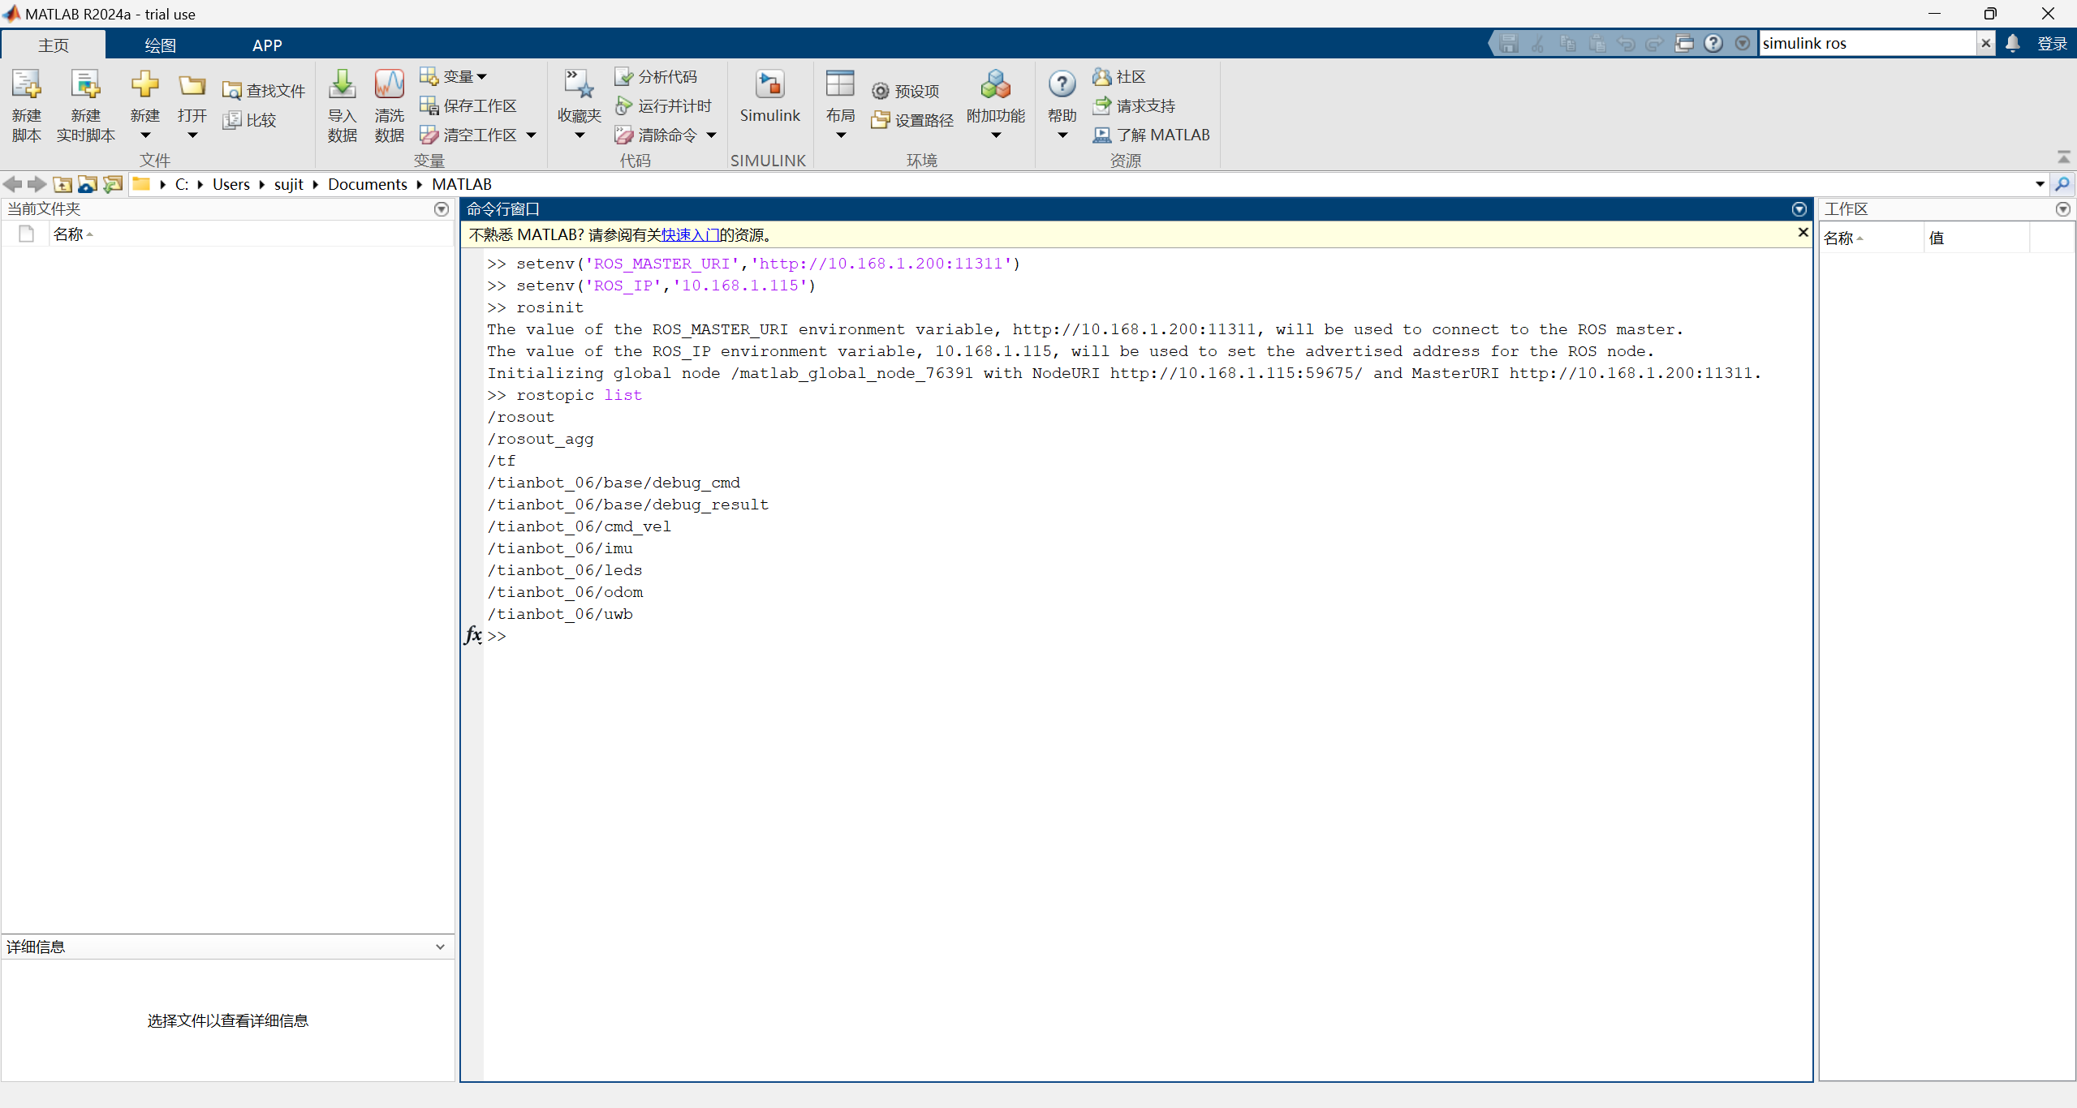This screenshot has height=1108, width=2077.
Task: Open the Getting Started (快速入门) link
Action: (x=690, y=234)
